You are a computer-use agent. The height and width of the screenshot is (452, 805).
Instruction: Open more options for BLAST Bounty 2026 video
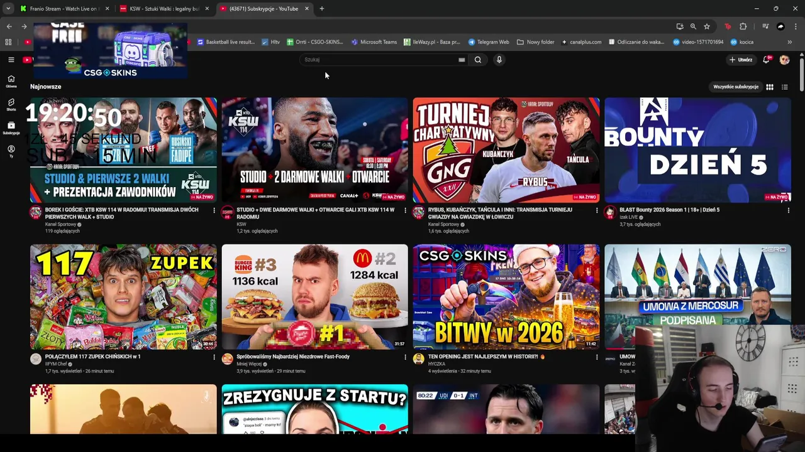[x=788, y=210]
